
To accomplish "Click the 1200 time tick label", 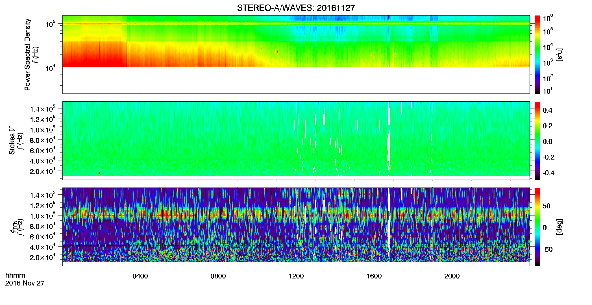I will (296, 276).
